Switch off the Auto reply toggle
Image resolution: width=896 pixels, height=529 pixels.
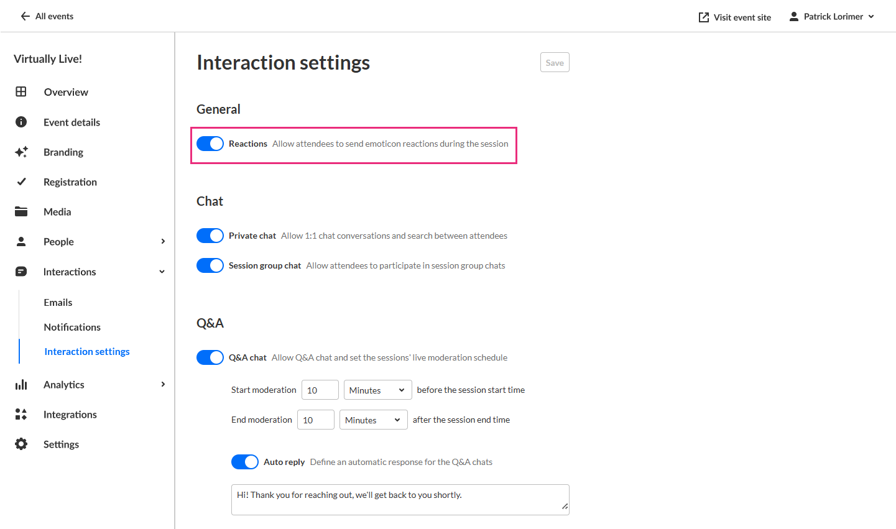pyautogui.click(x=245, y=462)
